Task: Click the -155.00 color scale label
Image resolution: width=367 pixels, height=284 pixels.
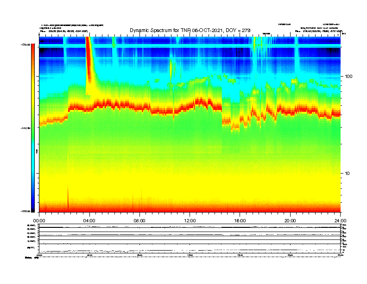Action: point(25,211)
